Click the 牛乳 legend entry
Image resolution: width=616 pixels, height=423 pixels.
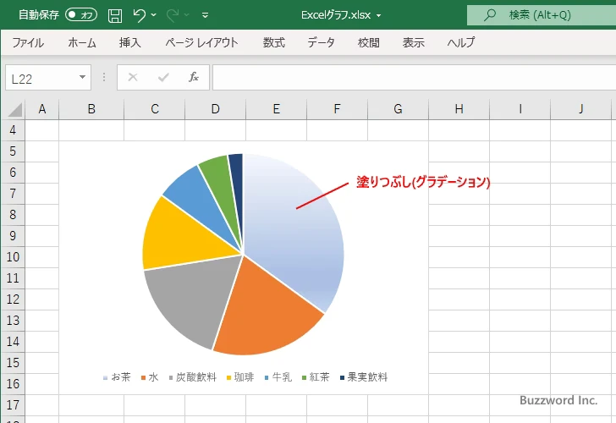coord(278,377)
